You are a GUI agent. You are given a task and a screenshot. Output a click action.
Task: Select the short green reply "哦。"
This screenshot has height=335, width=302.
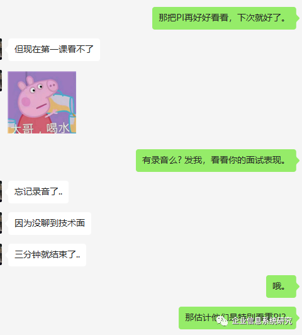coord(281,287)
